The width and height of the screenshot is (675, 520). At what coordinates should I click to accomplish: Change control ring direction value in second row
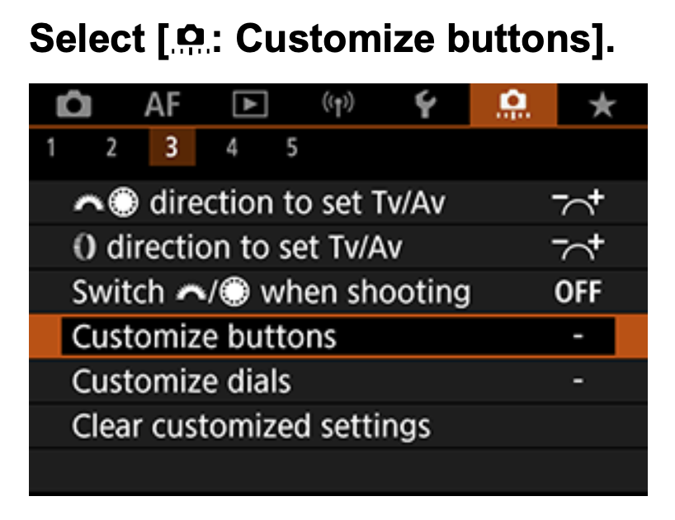(578, 248)
